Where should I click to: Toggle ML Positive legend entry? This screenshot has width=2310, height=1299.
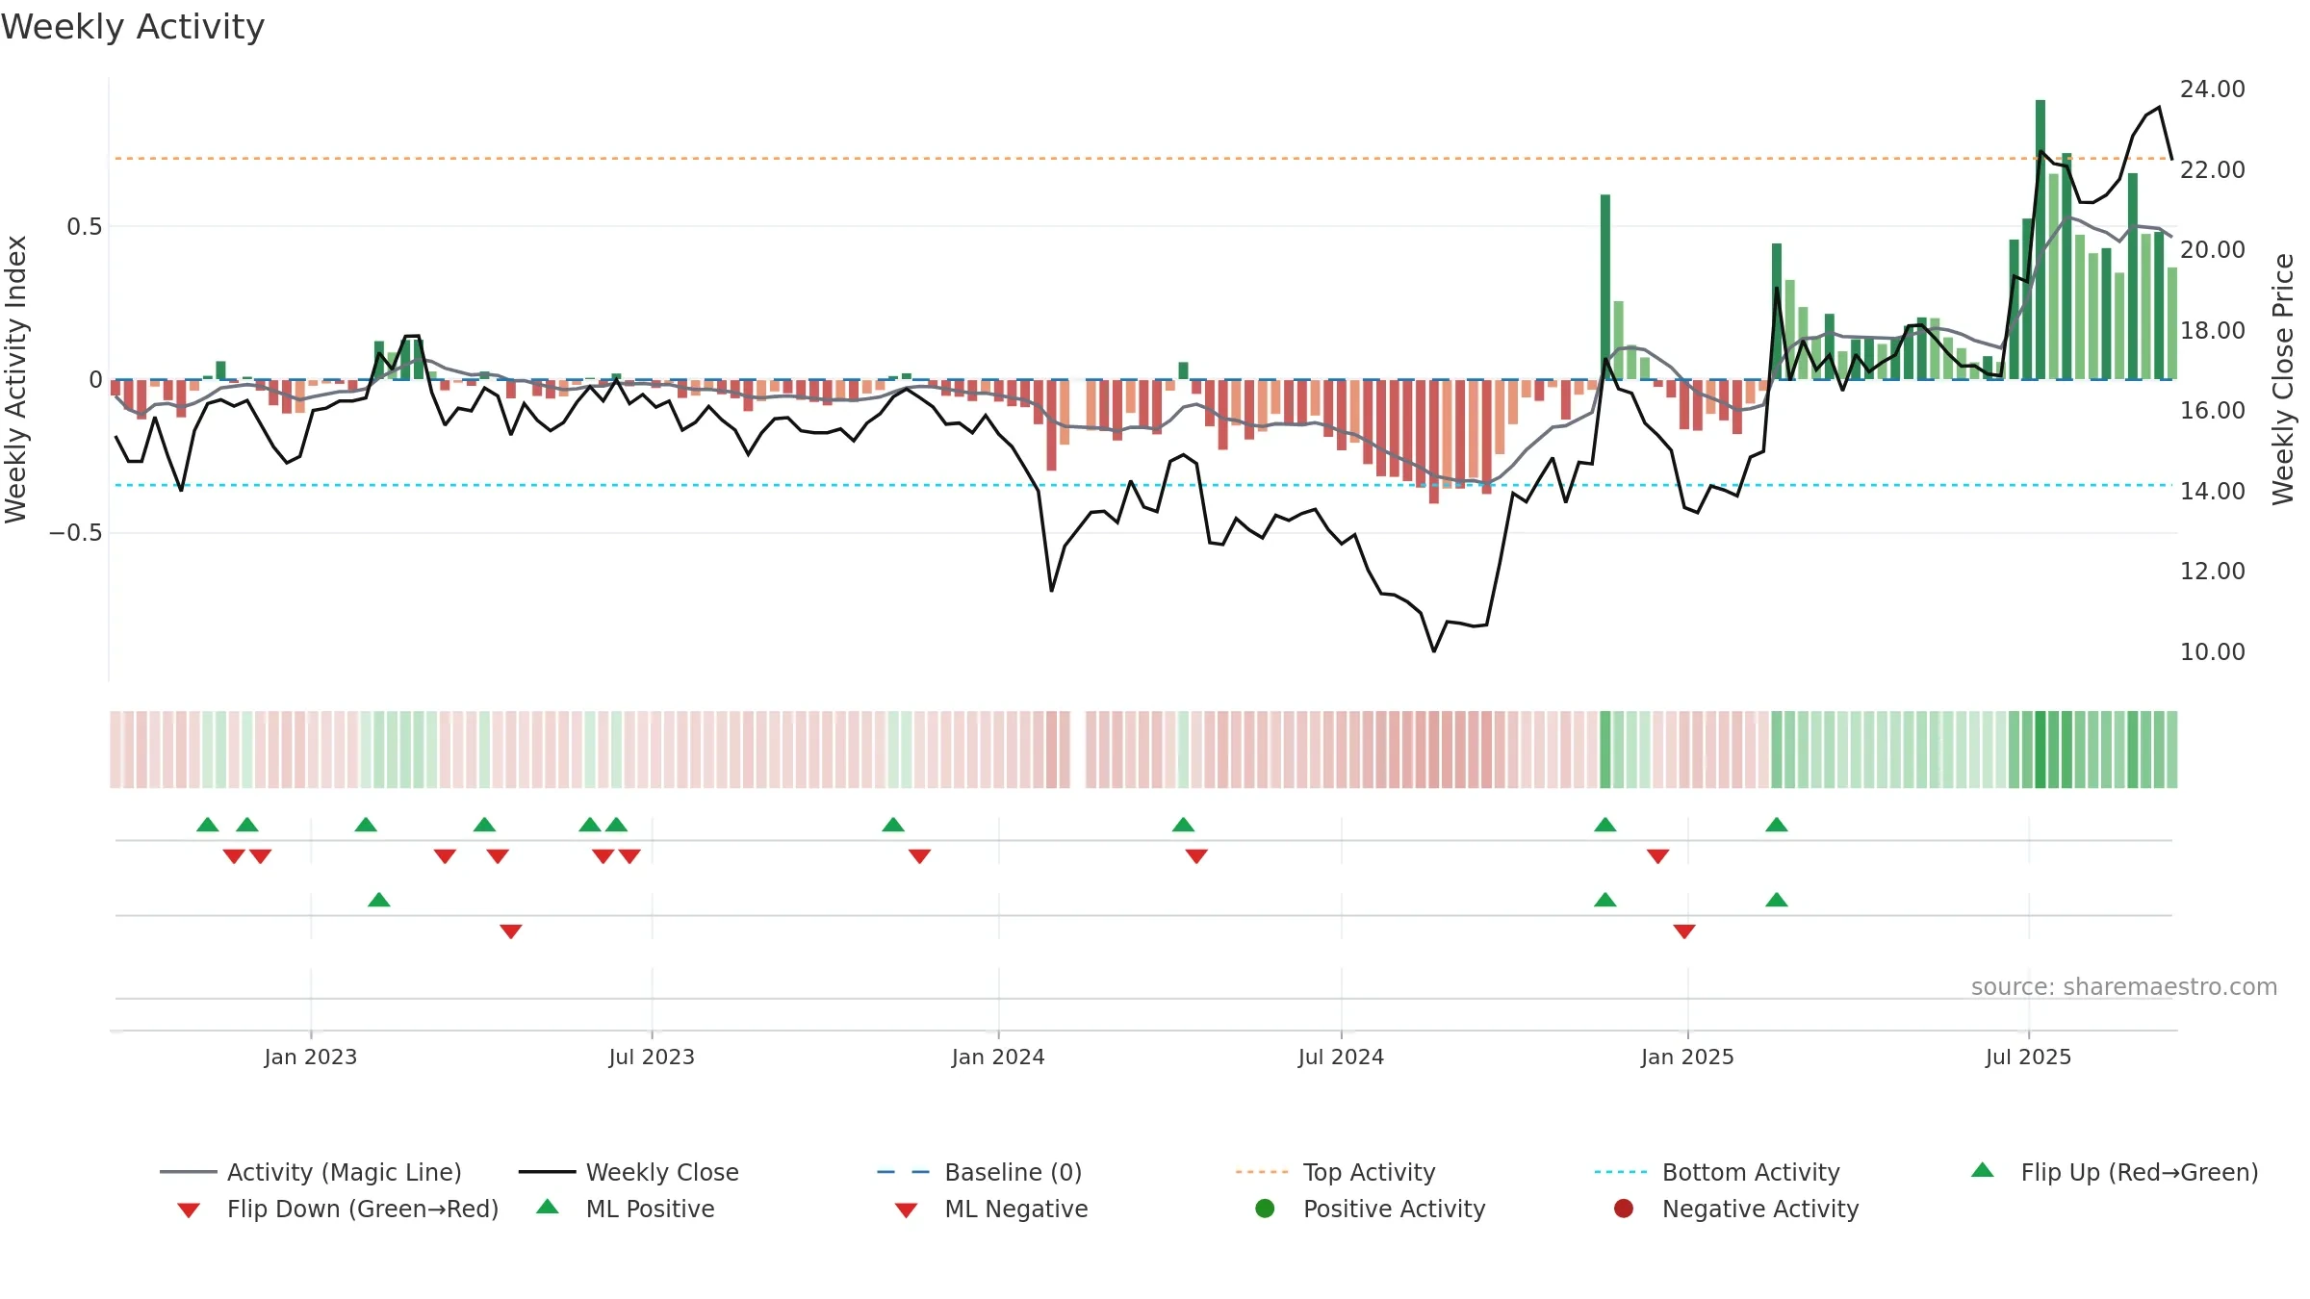(626, 1209)
